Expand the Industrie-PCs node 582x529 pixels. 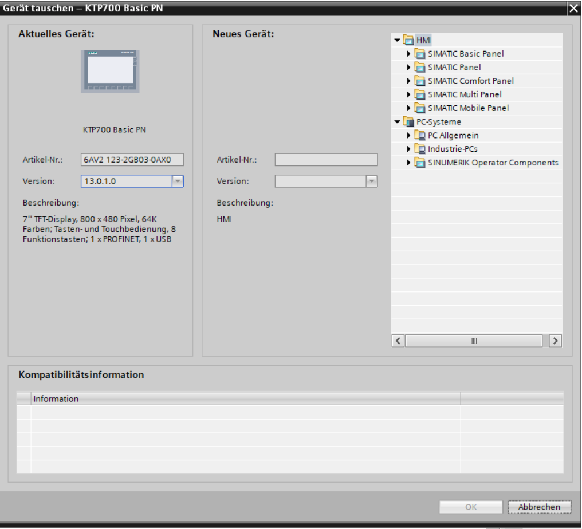coord(408,149)
